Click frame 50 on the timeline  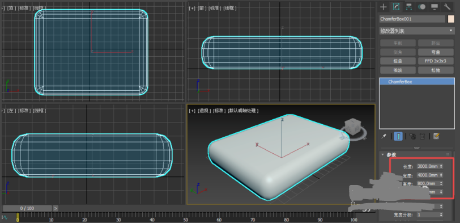pos(186,220)
